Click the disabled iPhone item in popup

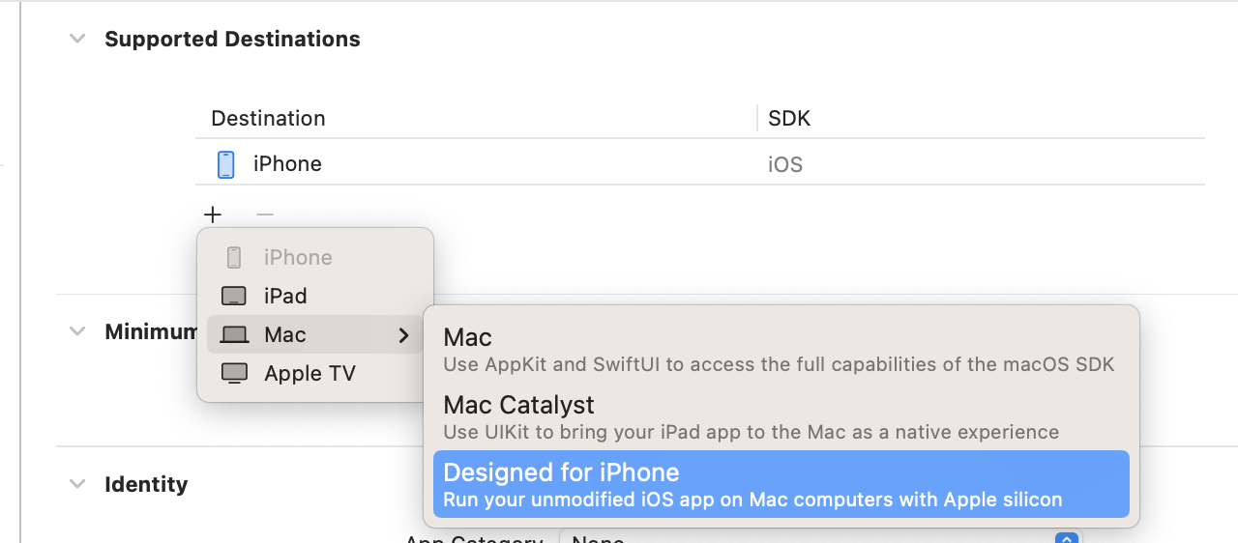[315, 257]
